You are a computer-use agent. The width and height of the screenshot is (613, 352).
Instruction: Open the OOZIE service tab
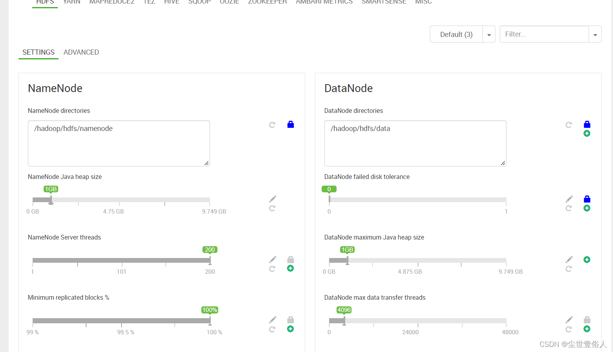229,2
